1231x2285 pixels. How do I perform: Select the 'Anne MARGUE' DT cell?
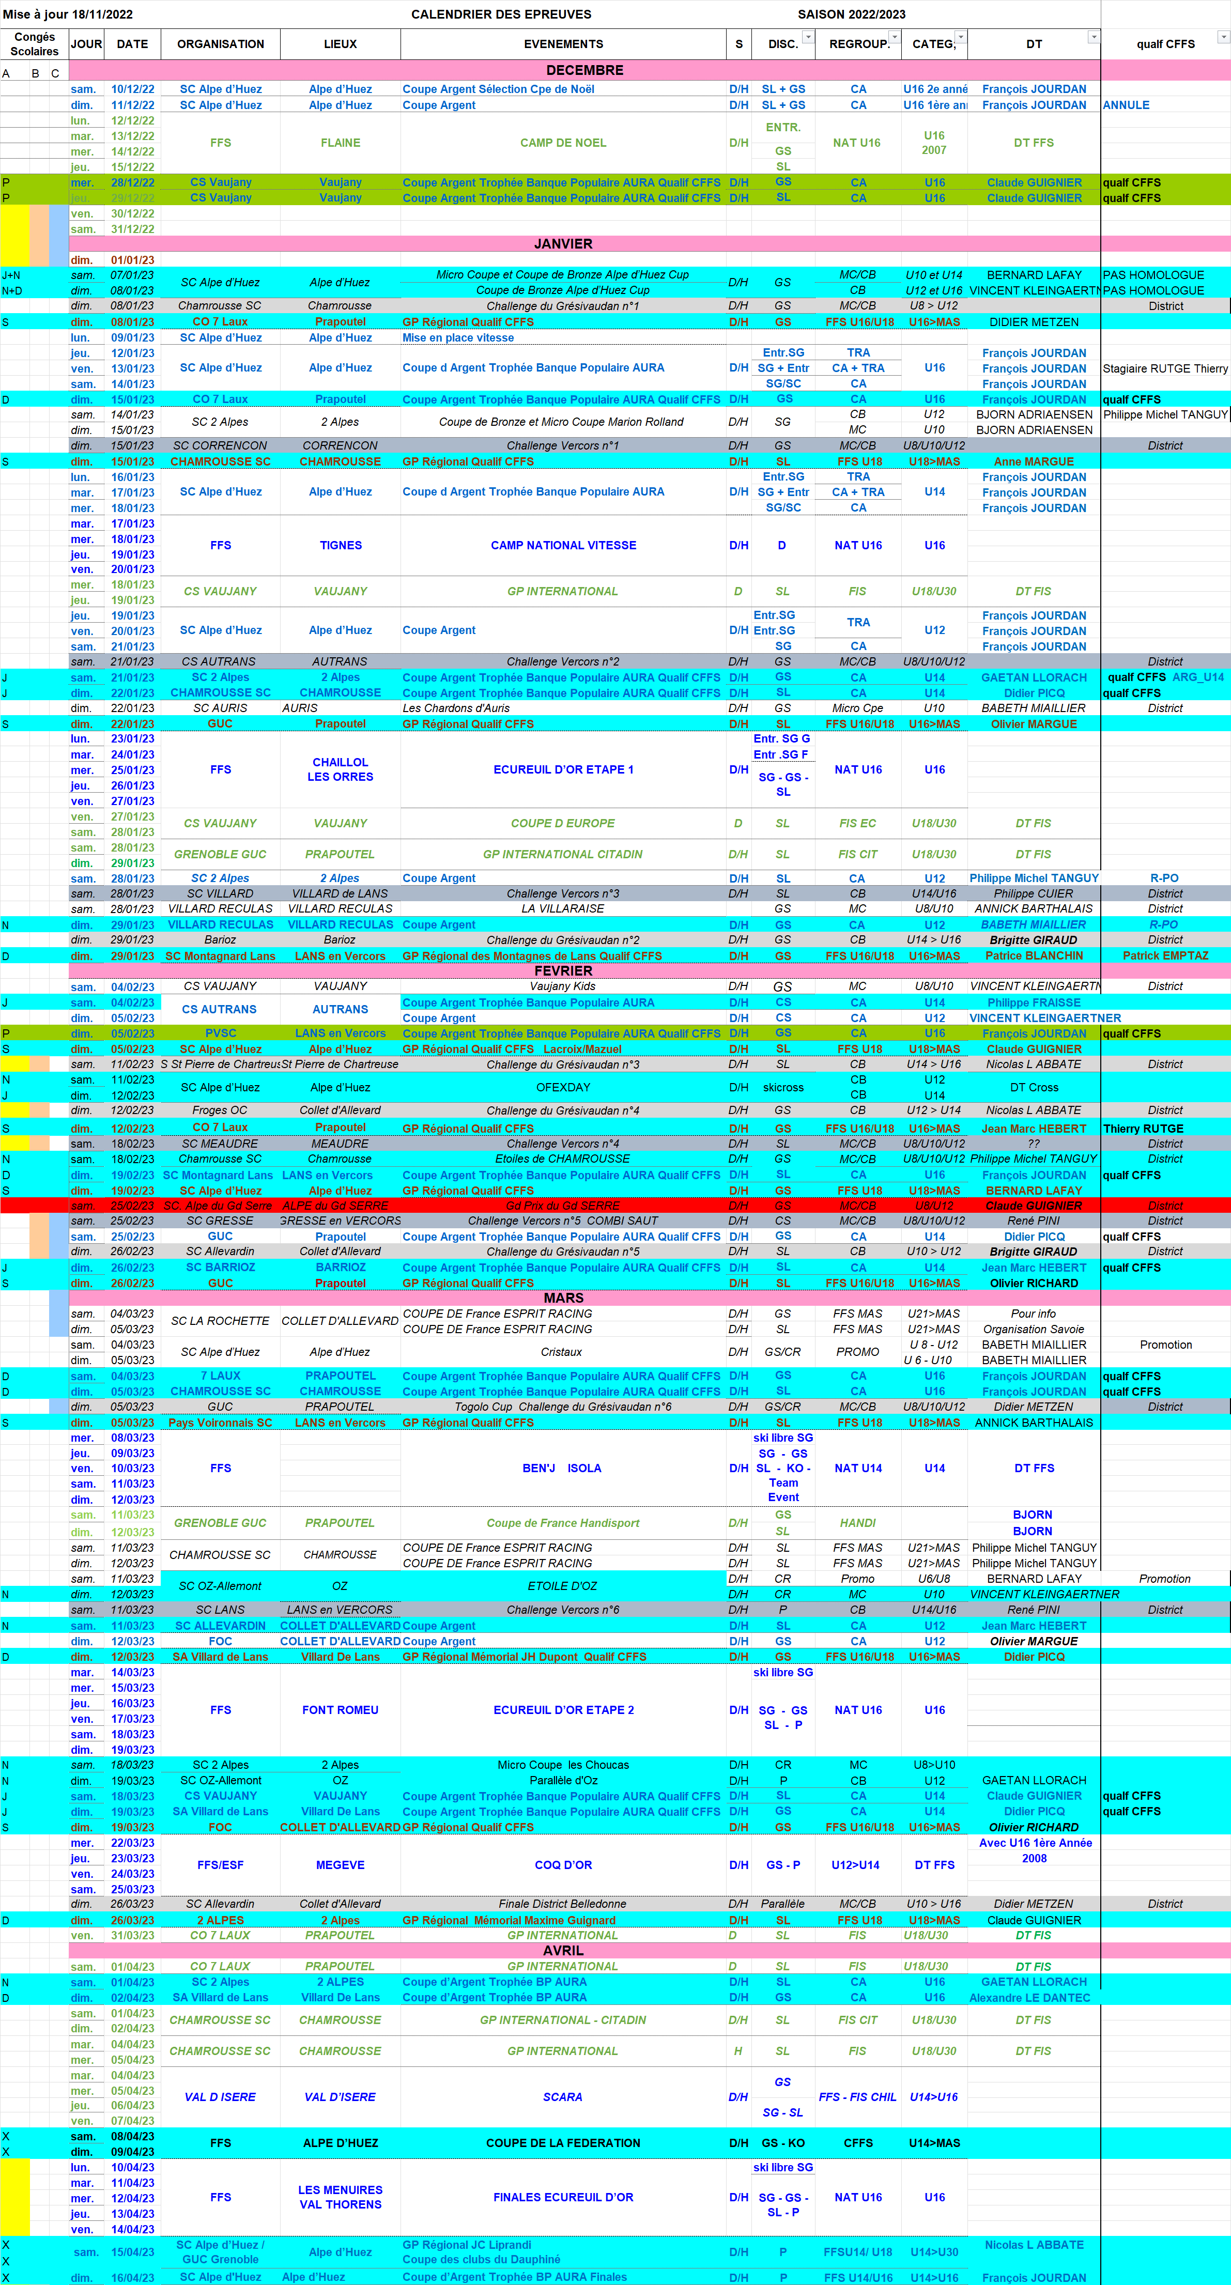pyautogui.click(x=1034, y=462)
